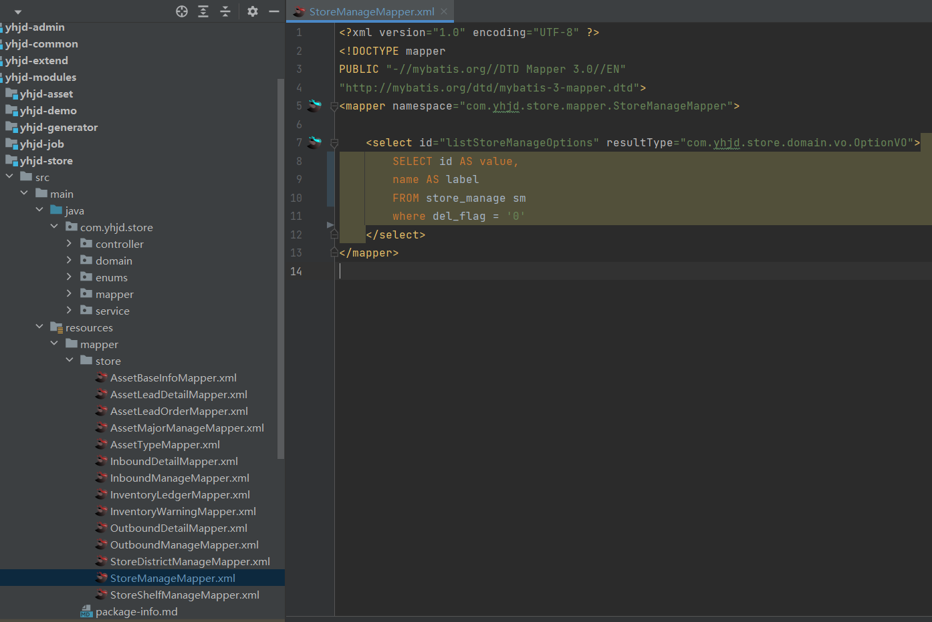Image resolution: width=932 pixels, height=622 pixels.
Task: Open OutboundDetailMapper.xml file
Action: click(x=179, y=528)
